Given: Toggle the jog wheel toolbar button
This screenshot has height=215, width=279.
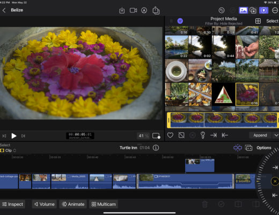Looking at the screenshot, I should click(264, 10).
